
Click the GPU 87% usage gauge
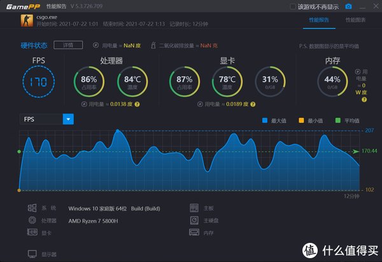185,82
